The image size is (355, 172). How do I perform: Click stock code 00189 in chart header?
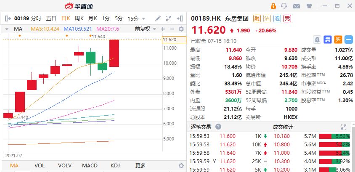[x=21, y=19]
